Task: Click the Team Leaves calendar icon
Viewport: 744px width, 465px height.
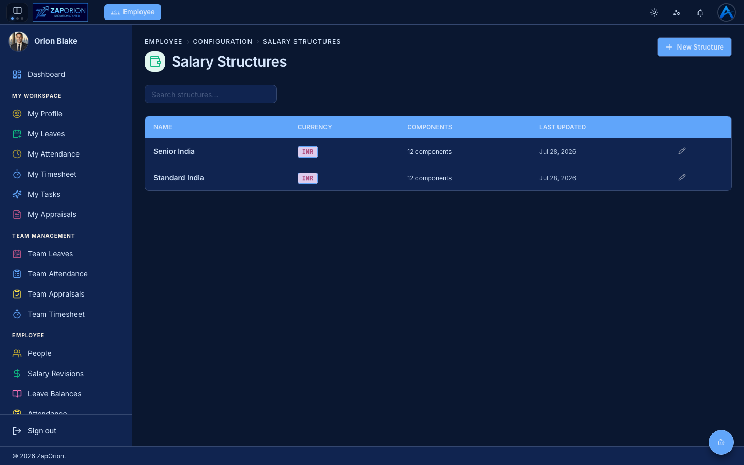Action: point(17,254)
